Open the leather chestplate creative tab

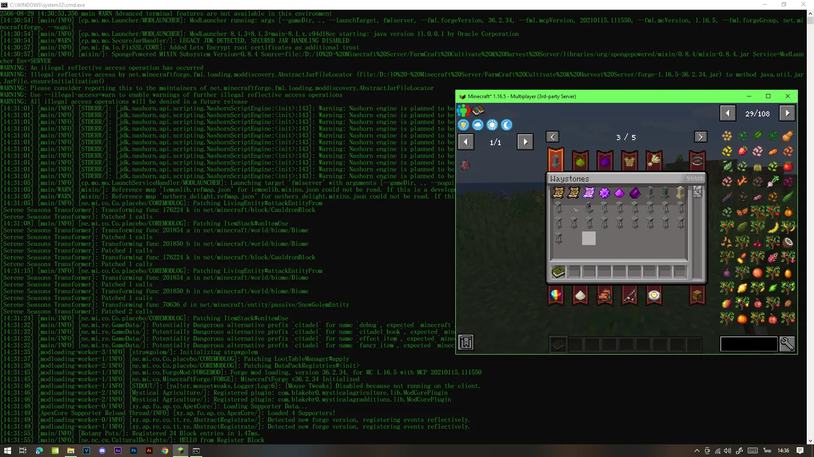630,161
